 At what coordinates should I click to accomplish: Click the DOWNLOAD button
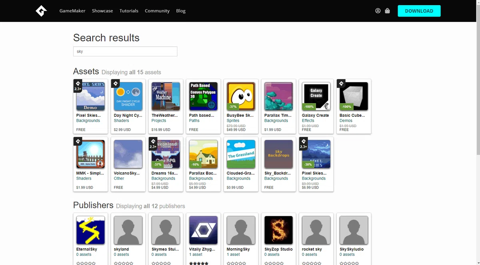(x=419, y=11)
